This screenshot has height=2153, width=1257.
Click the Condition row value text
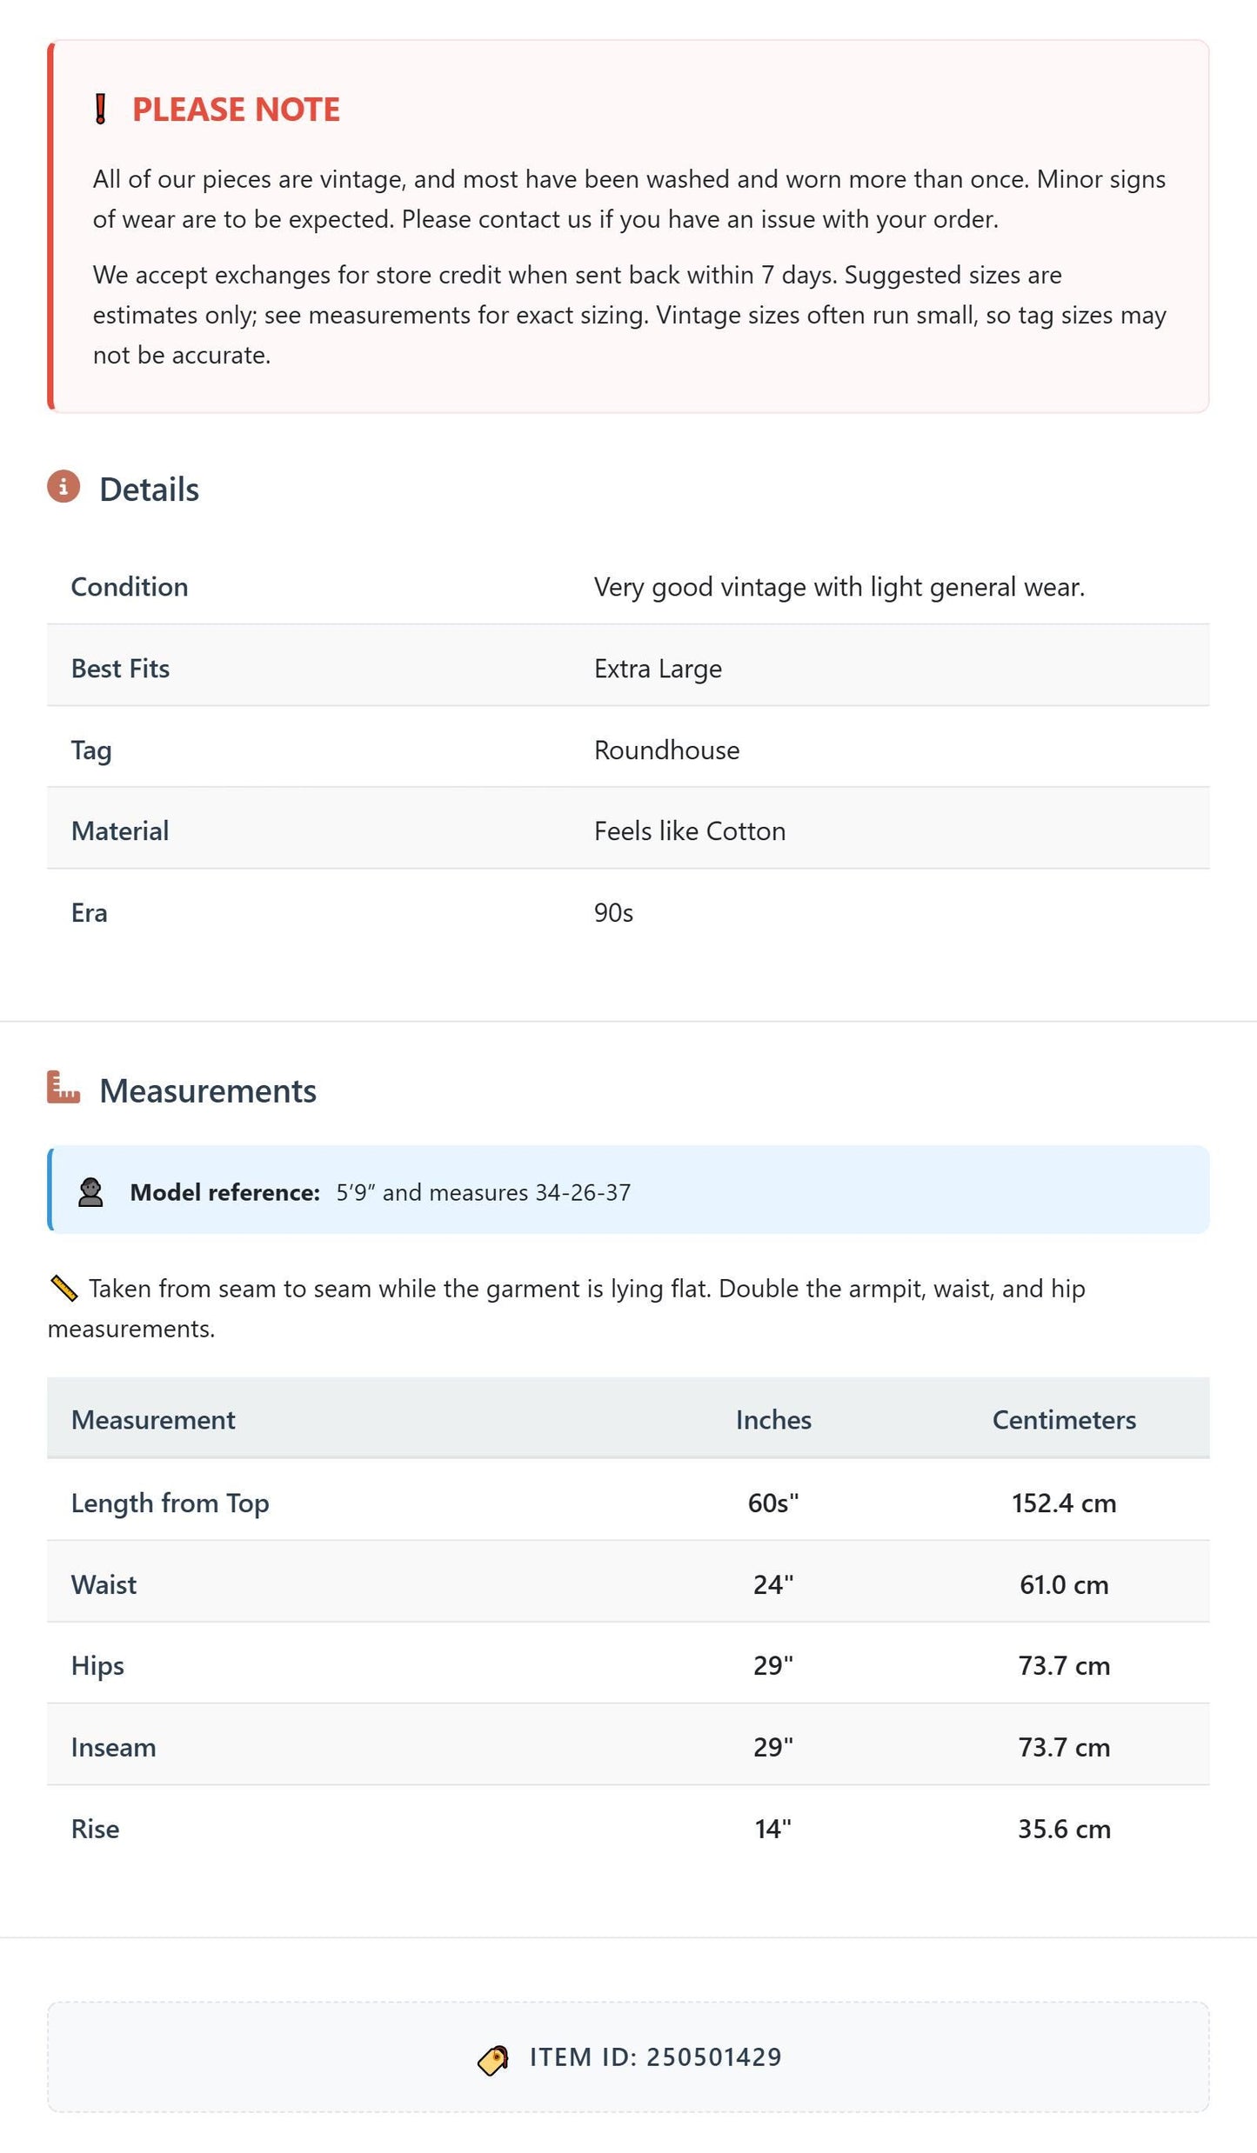pyautogui.click(x=839, y=587)
